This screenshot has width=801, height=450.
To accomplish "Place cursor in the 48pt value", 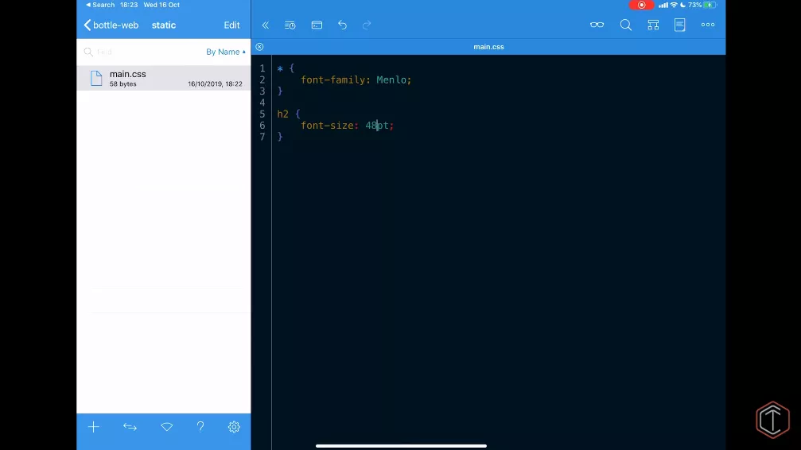I will tap(377, 125).
